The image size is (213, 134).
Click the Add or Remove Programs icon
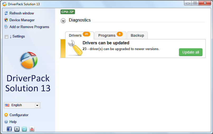[6, 27]
